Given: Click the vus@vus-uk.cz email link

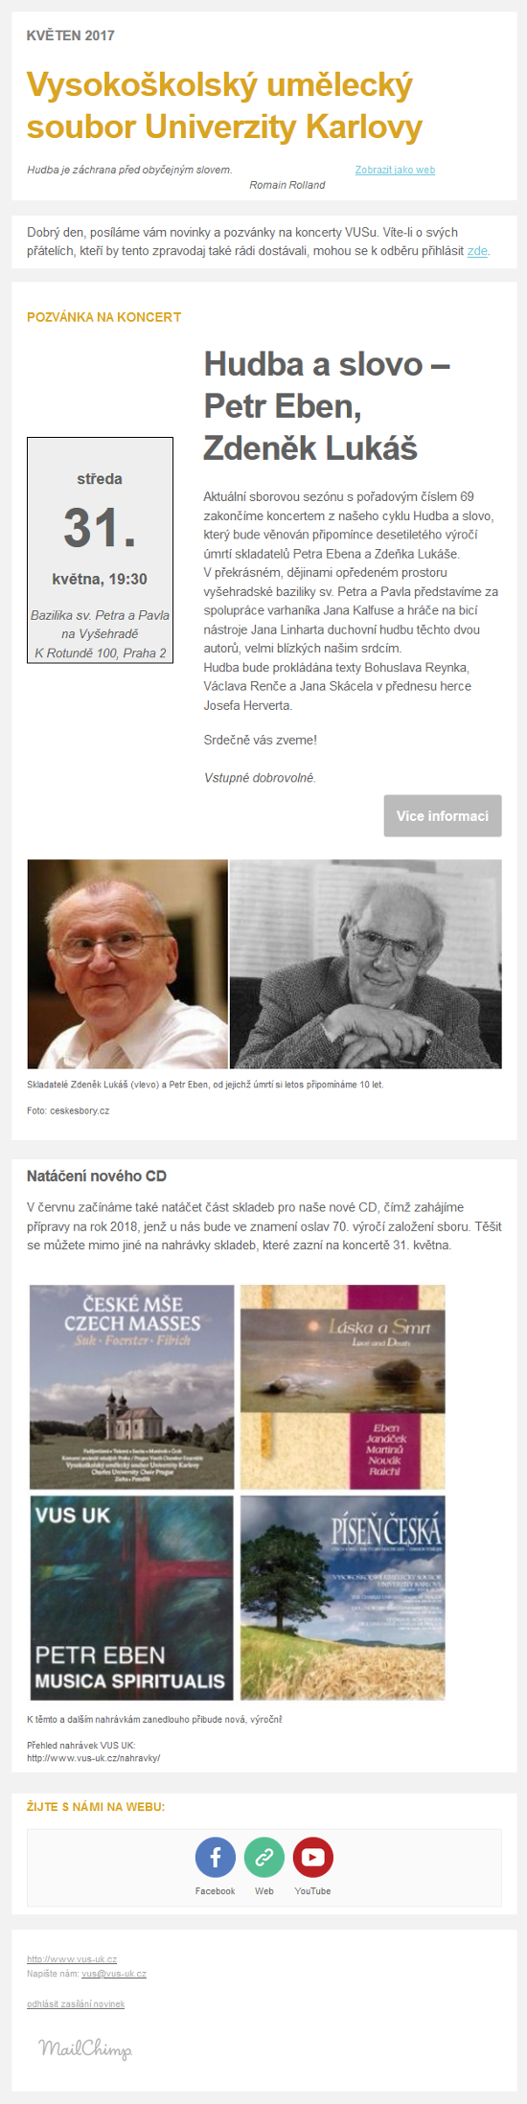Looking at the screenshot, I should click(x=114, y=1974).
